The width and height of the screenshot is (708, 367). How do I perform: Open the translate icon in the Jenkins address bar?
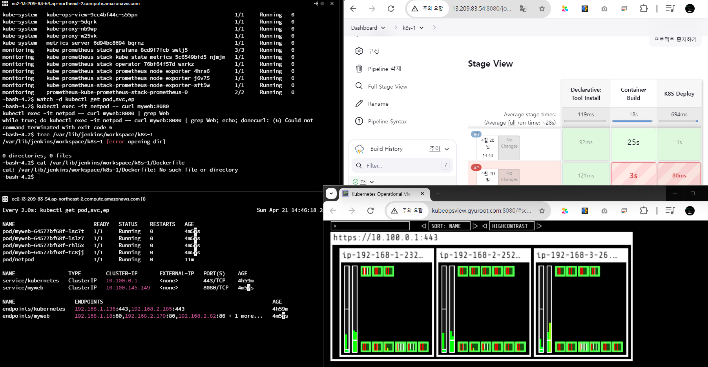pyautogui.click(x=523, y=9)
